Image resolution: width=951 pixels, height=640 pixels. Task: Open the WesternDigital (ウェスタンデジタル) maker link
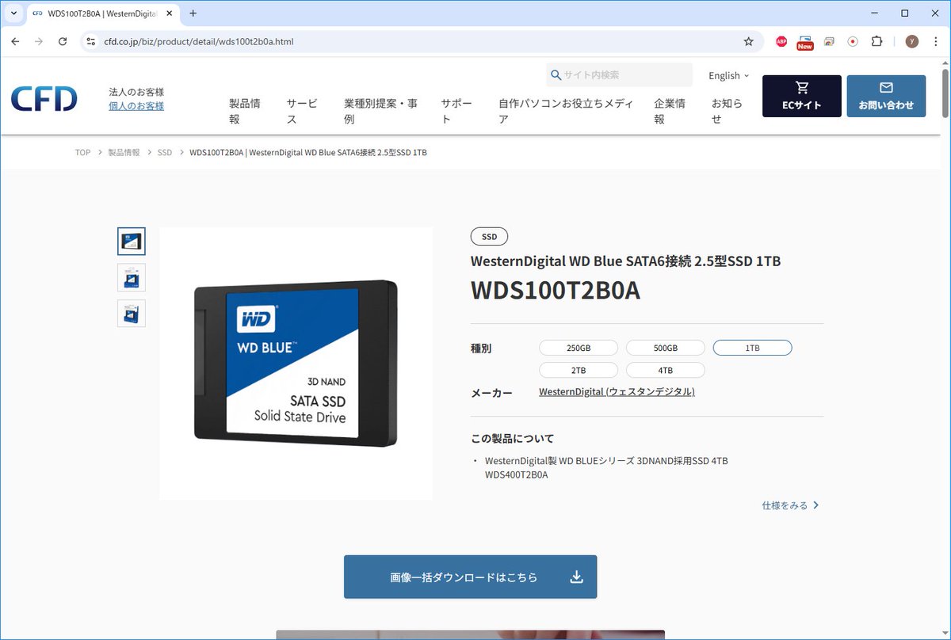(617, 392)
